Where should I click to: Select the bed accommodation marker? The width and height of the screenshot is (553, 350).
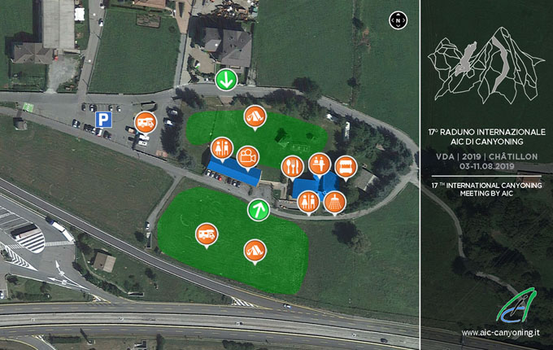pyautogui.click(x=346, y=167)
